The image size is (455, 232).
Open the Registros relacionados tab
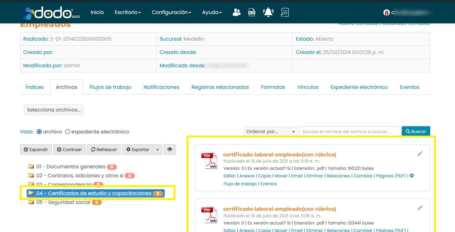(x=220, y=87)
